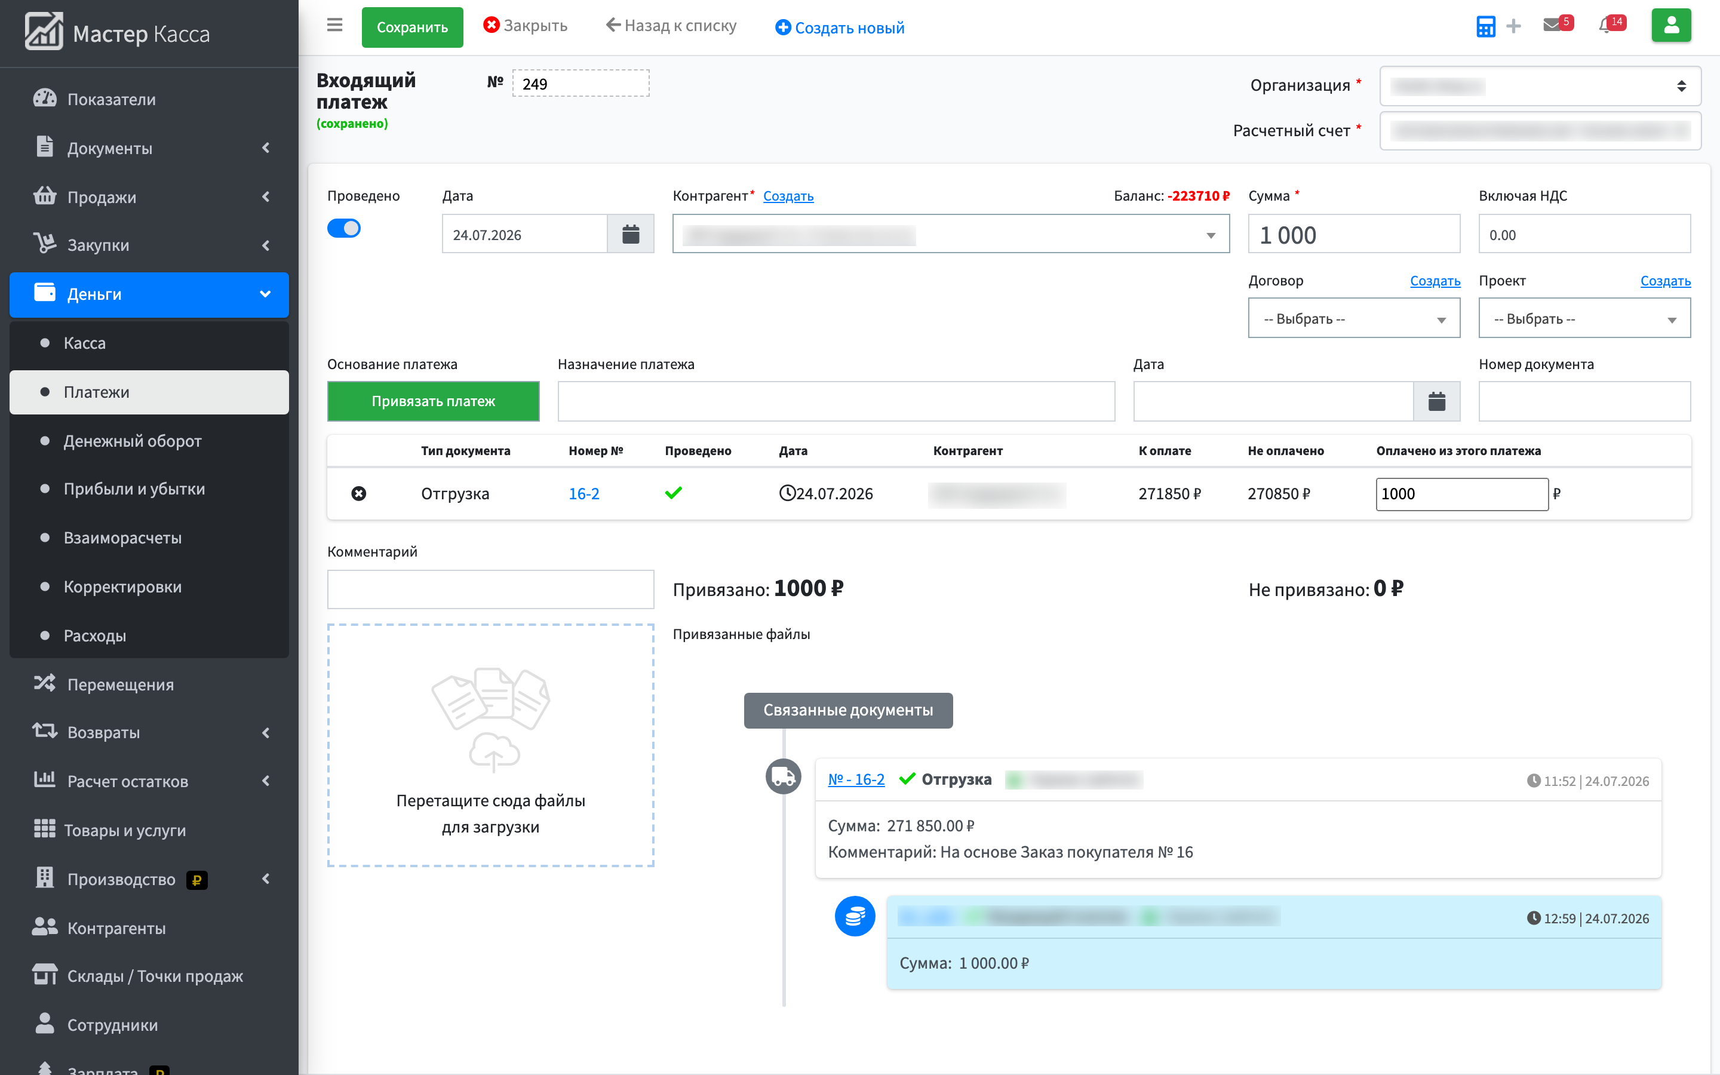Image resolution: width=1720 pixels, height=1075 pixels.
Task: Click the Комментарий input field
Action: pyautogui.click(x=490, y=589)
